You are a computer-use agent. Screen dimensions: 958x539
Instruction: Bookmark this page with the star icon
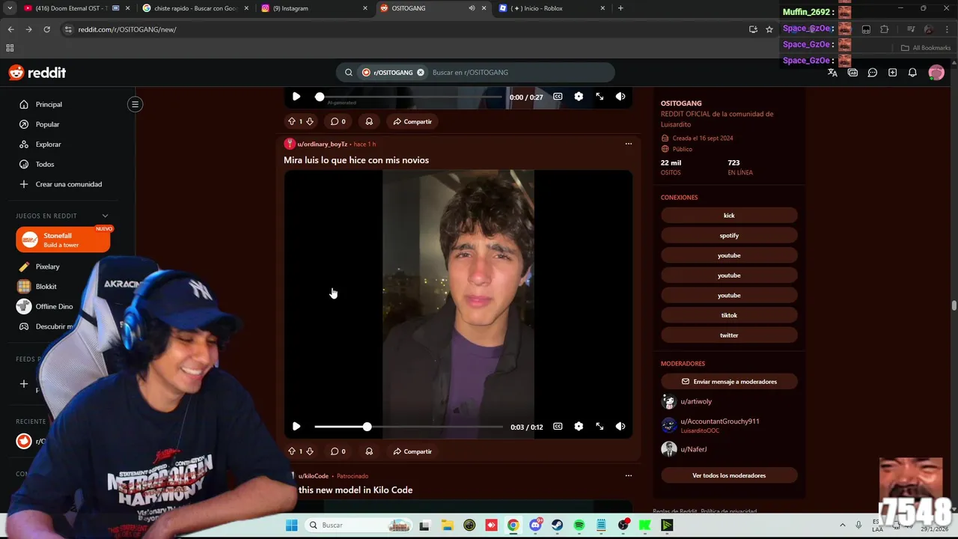[769, 29]
